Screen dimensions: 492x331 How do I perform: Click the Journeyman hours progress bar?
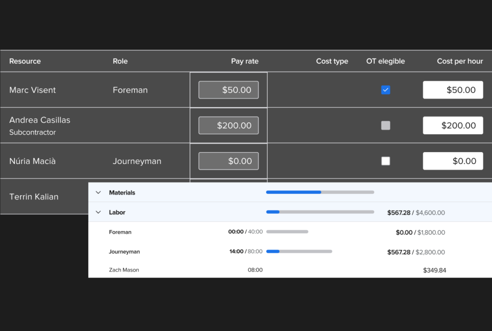point(300,251)
